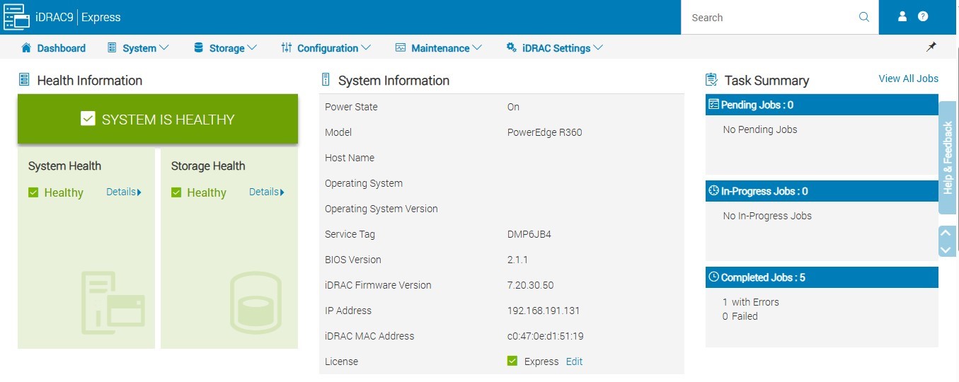Image resolution: width=959 pixels, height=382 pixels.
Task: Click the Model value PowerEdge R360
Action: coord(545,132)
